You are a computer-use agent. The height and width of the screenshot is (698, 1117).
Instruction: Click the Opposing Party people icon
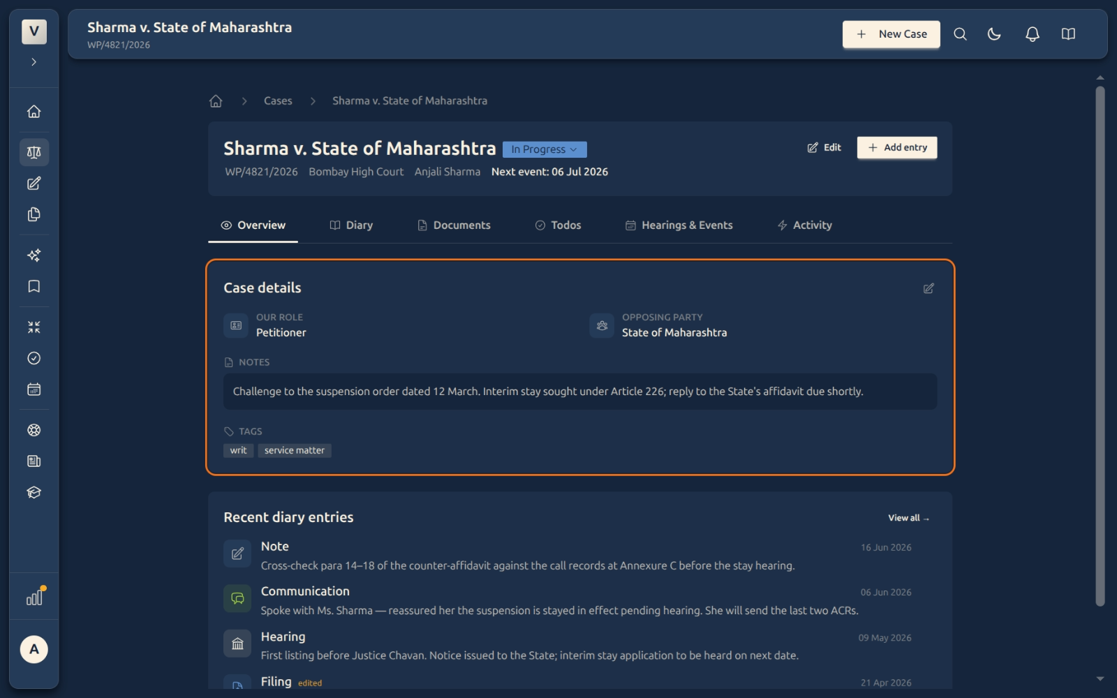click(x=602, y=325)
